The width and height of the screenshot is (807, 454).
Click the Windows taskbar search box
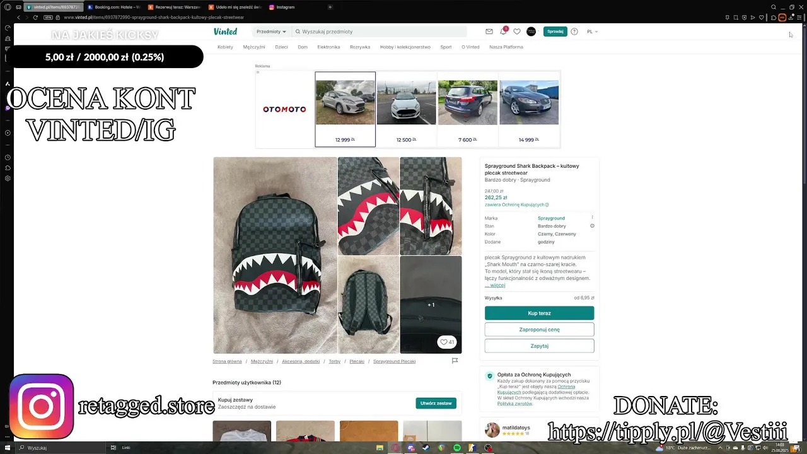pyautogui.click(x=60, y=448)
